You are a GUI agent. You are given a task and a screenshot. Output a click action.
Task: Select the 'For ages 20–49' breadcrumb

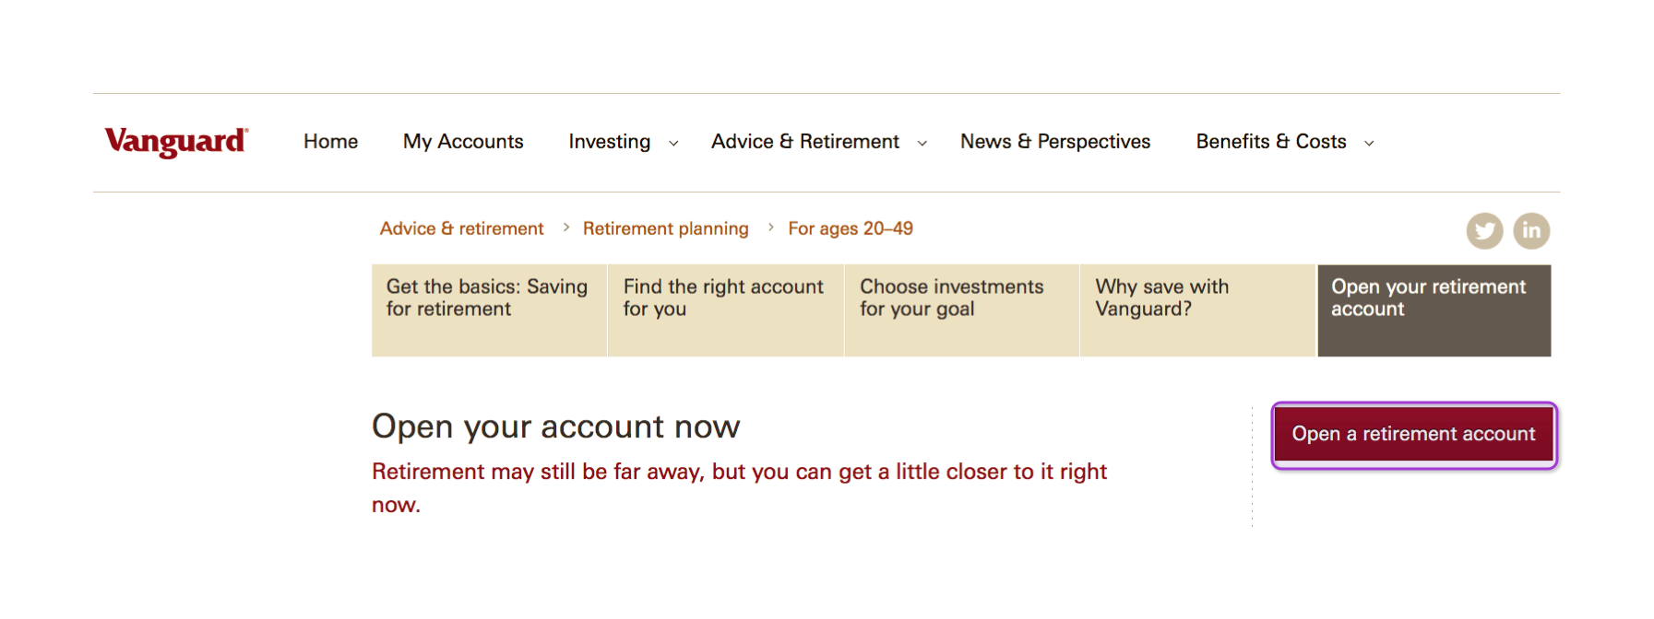pyautogui.click(x=849, y=228)
